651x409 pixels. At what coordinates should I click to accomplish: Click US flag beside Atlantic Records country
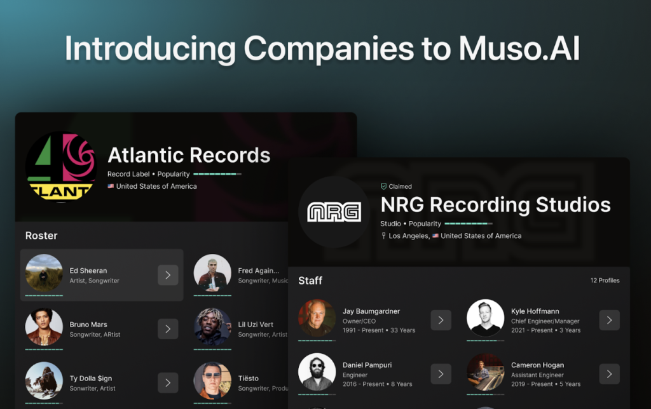[x=111, y=186]
